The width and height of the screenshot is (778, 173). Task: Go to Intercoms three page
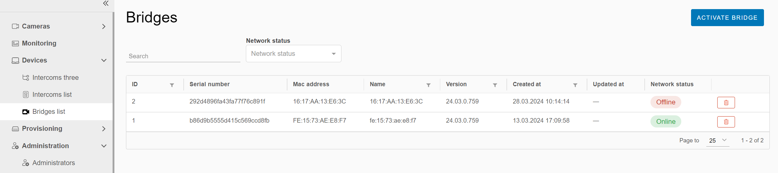(x=55, y=78)
